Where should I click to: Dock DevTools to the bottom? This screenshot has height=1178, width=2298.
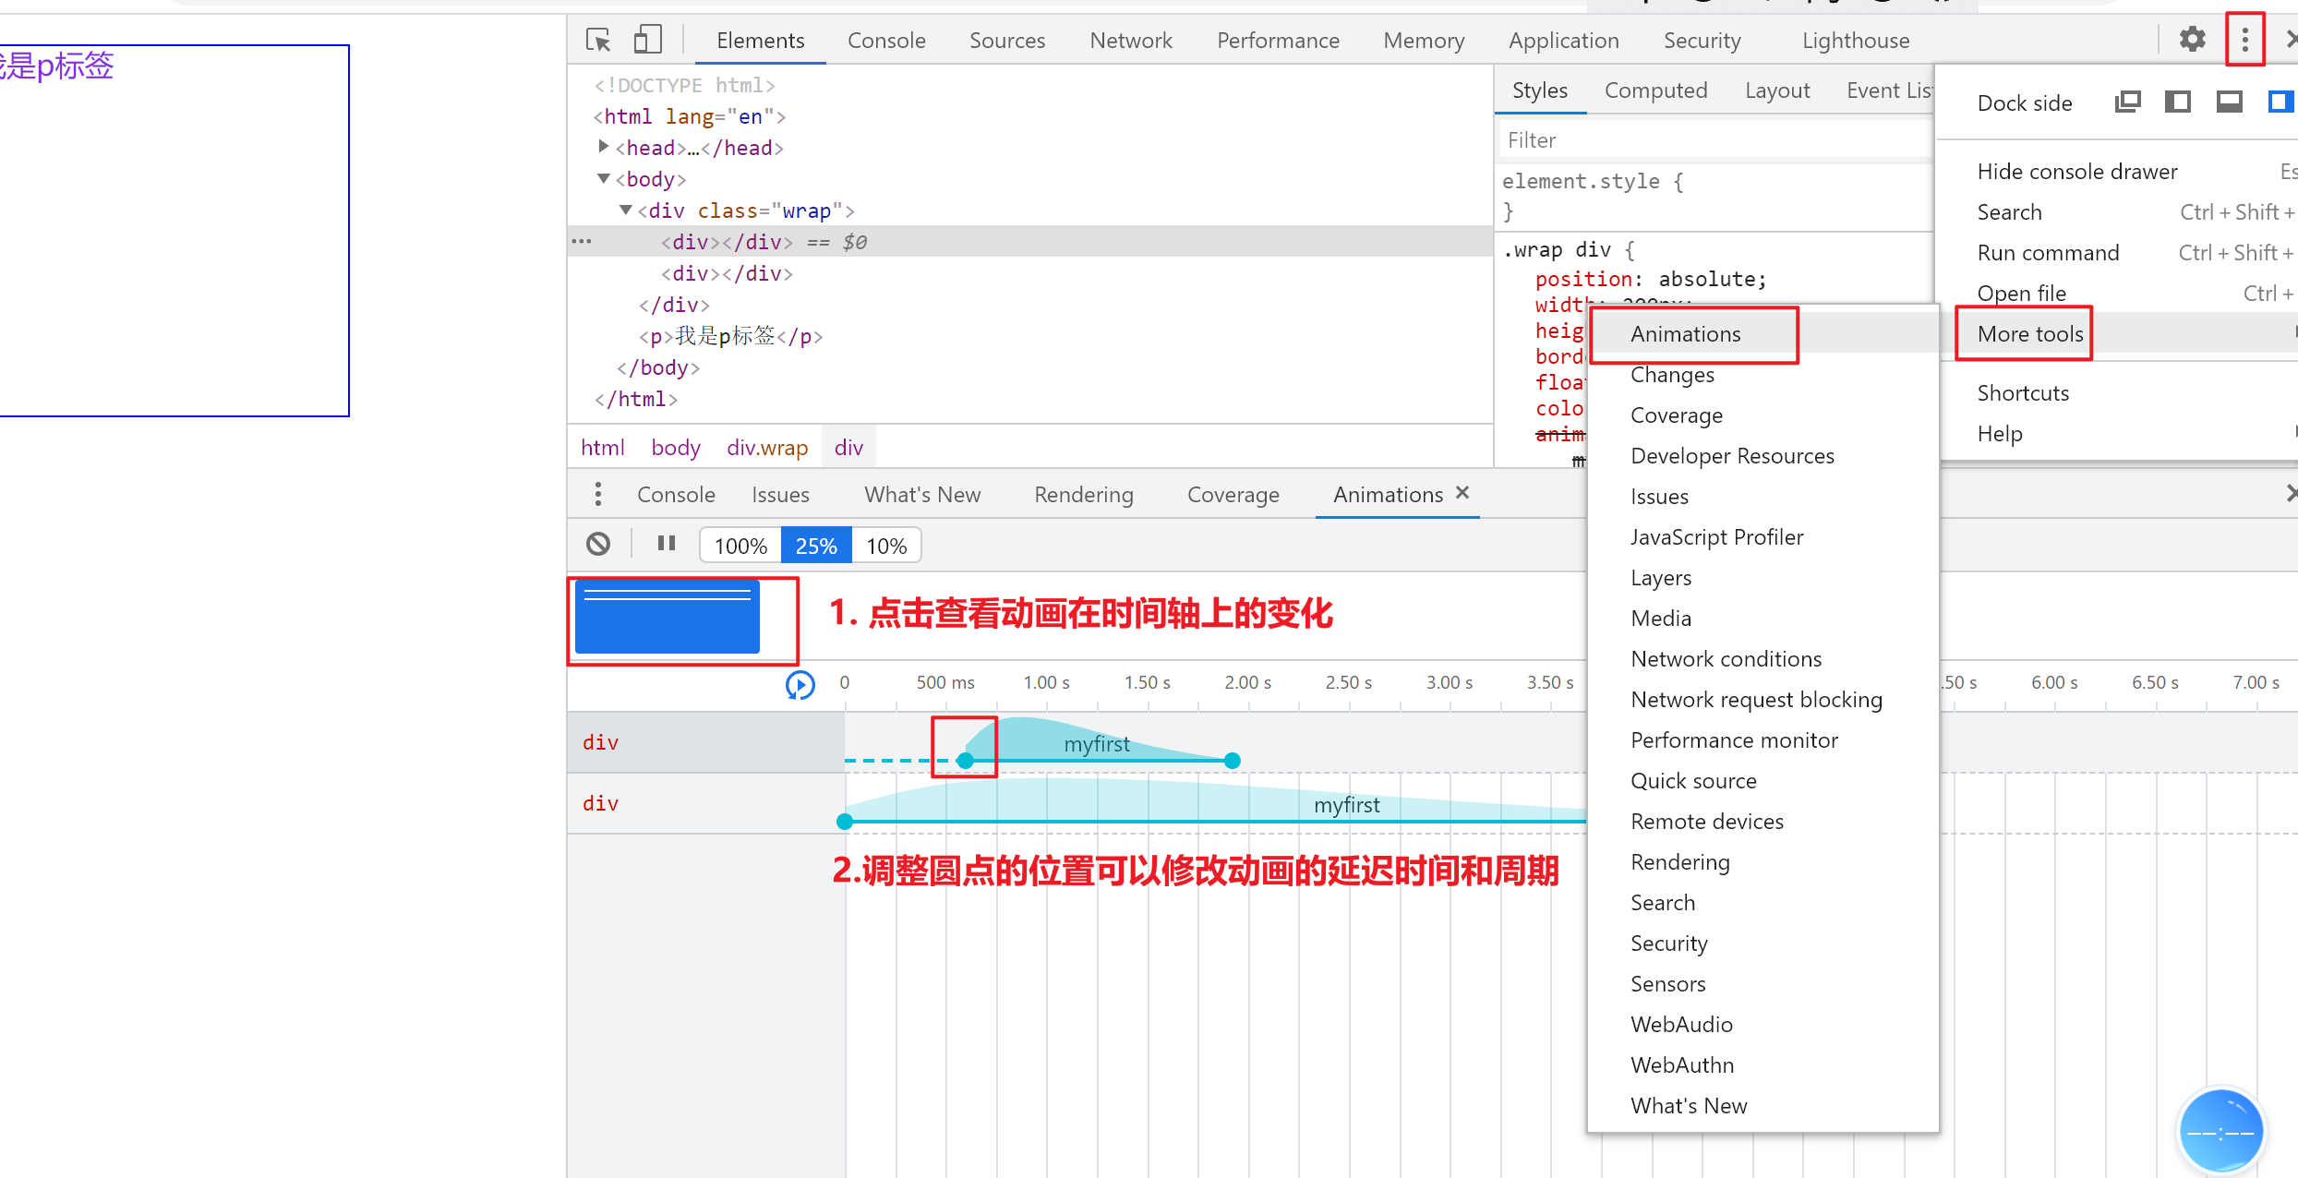(2230, 102)
